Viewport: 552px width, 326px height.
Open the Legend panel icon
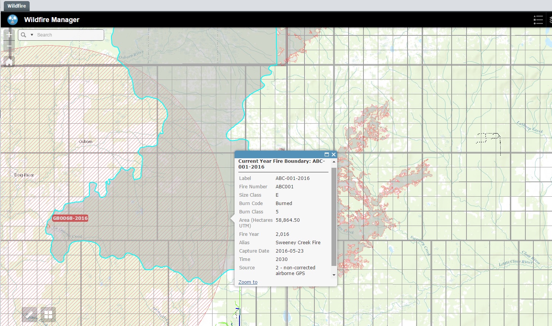pos(538,20)
